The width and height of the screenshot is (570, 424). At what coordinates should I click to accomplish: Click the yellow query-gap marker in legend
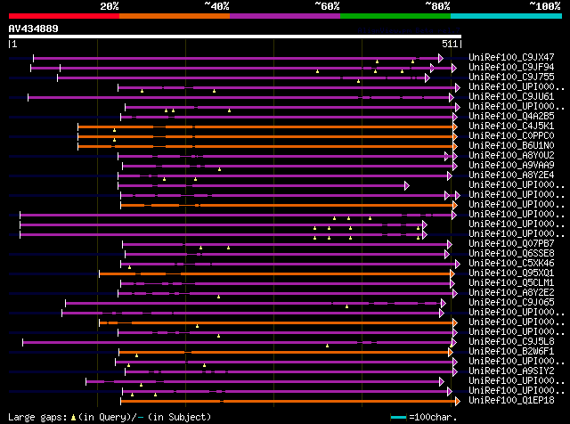(73, 418)
